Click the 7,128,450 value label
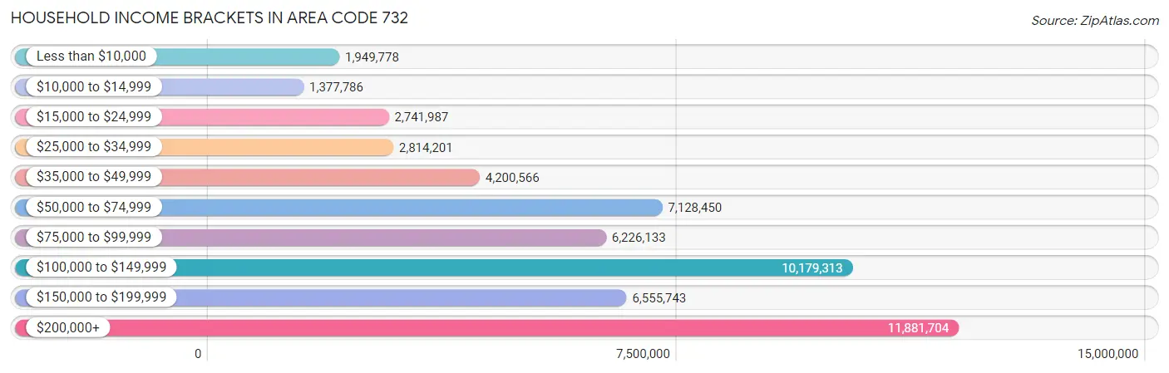 pos(695,208)
